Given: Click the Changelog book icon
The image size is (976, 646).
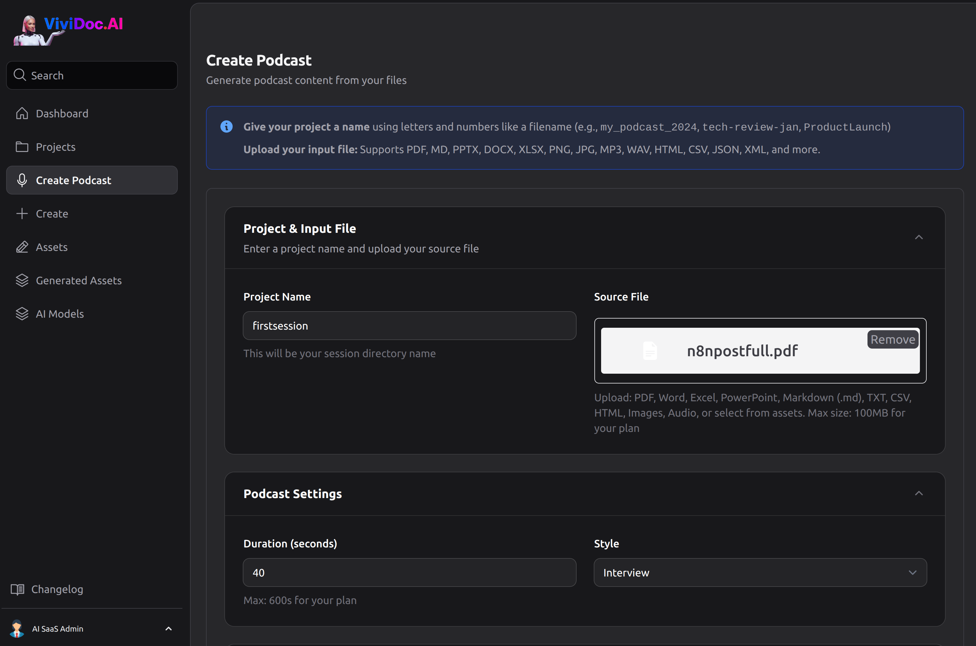Looking at the screenshot, I should [17, 589].
